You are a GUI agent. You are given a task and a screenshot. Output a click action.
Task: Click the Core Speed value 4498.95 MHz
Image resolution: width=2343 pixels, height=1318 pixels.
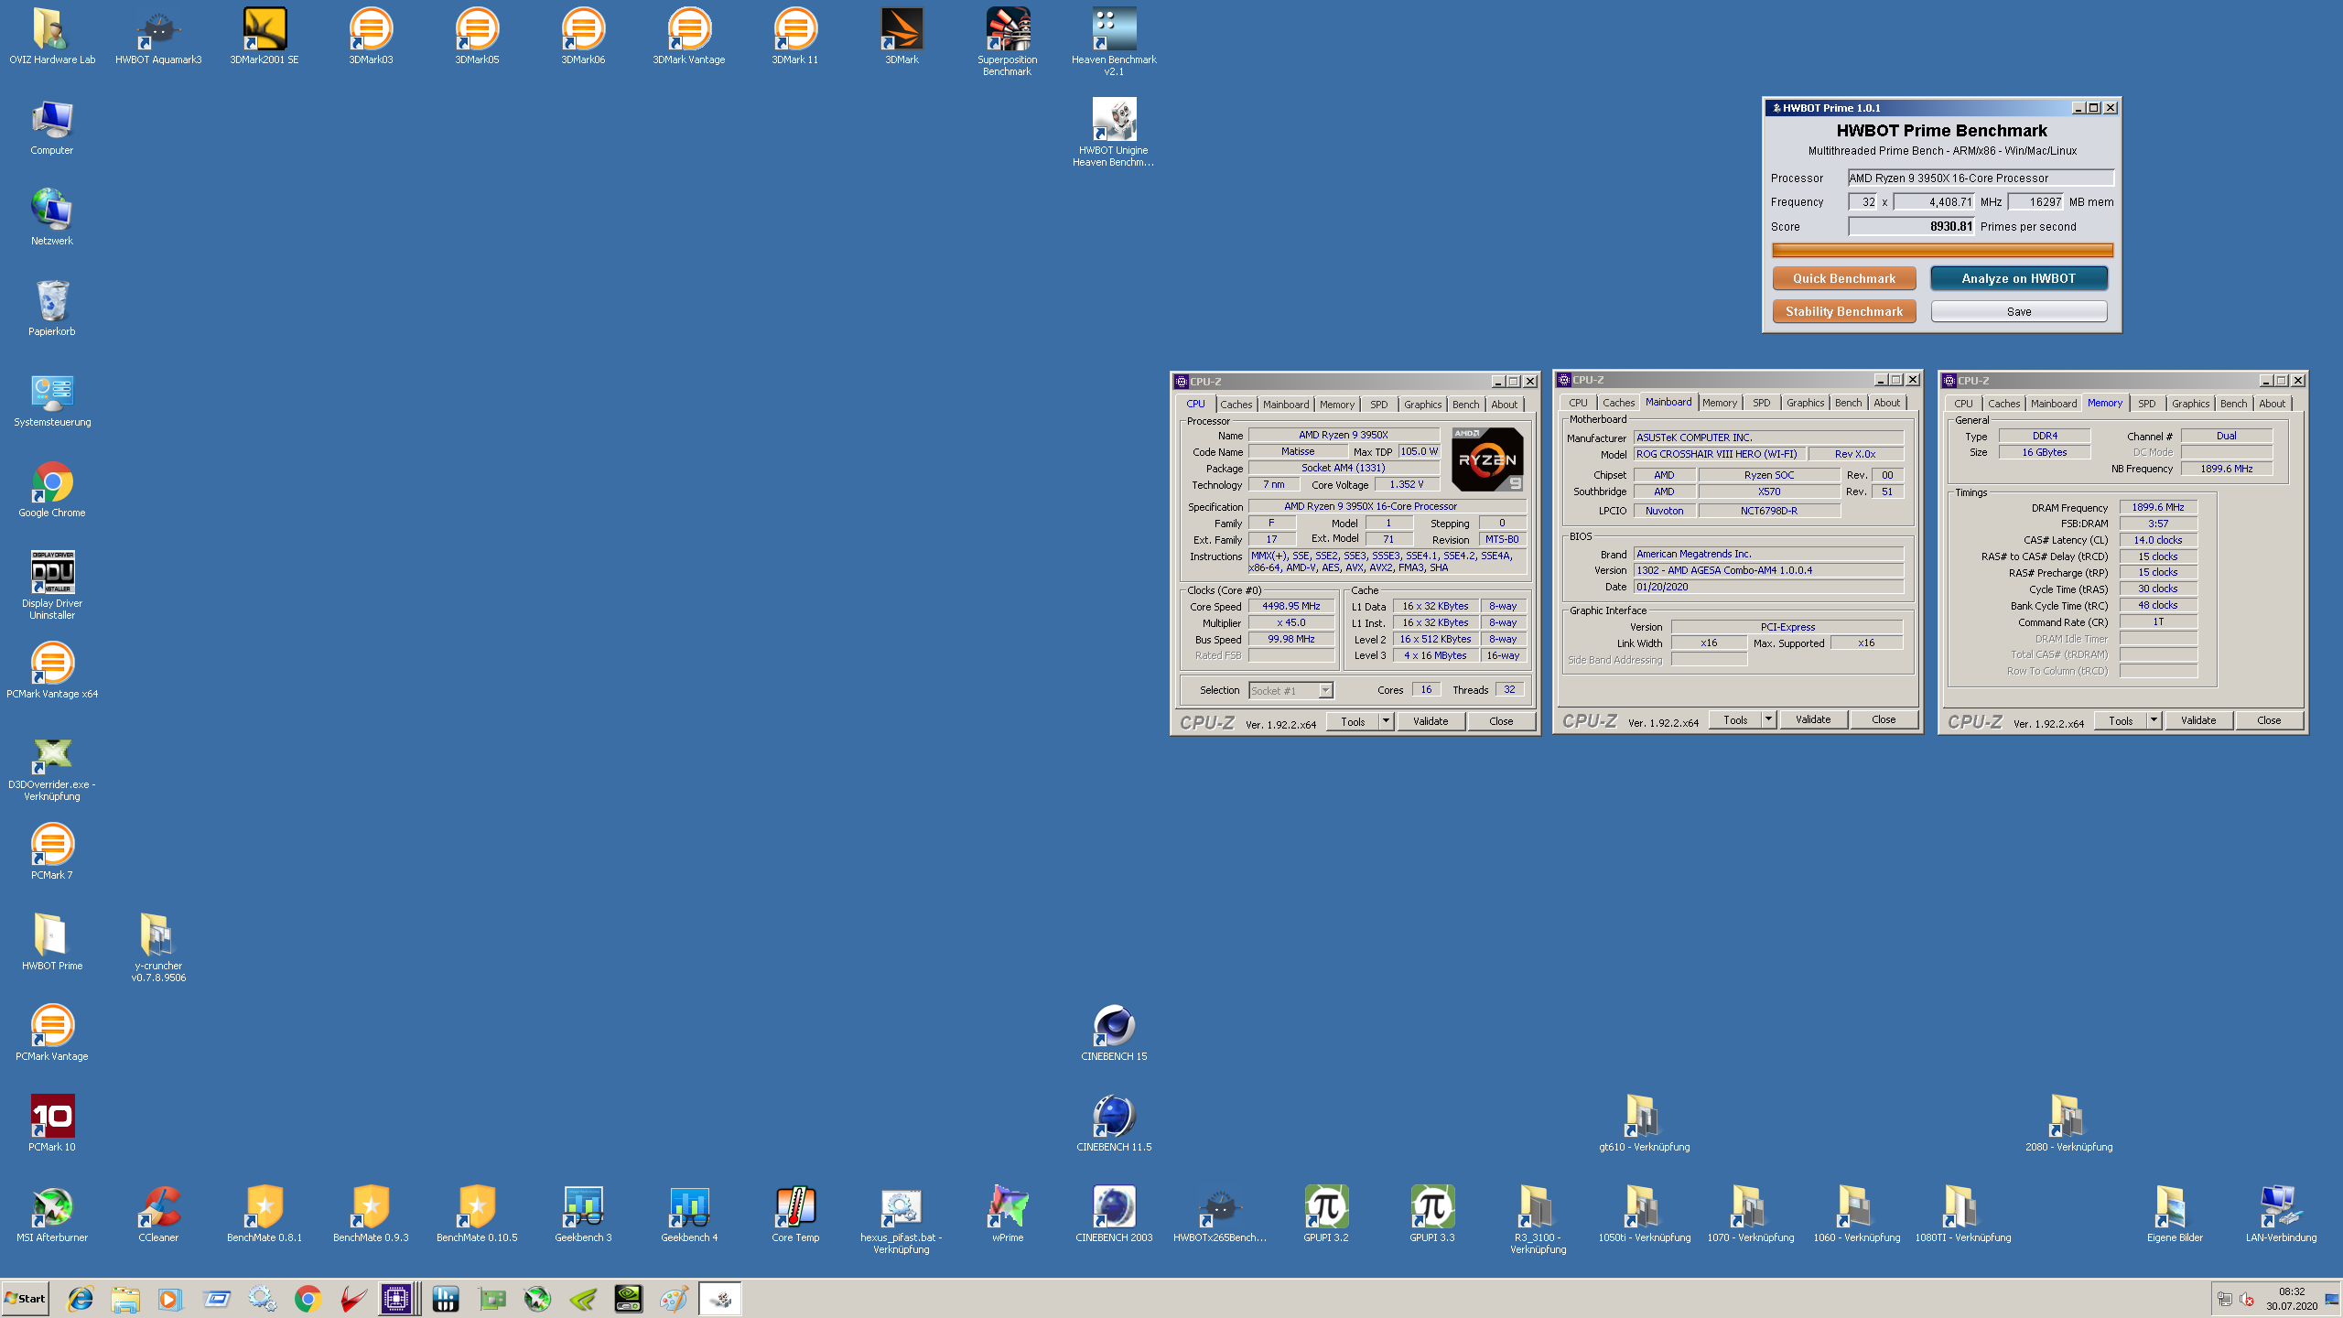[1290, 607]
